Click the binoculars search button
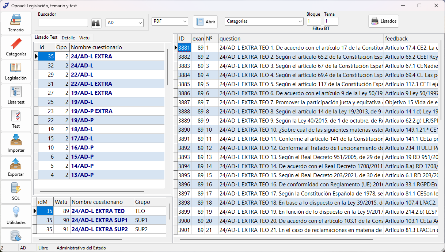Image resolution: width=445 pixels, height=252 pixels. pyautogui.click(x=96, y=23)
